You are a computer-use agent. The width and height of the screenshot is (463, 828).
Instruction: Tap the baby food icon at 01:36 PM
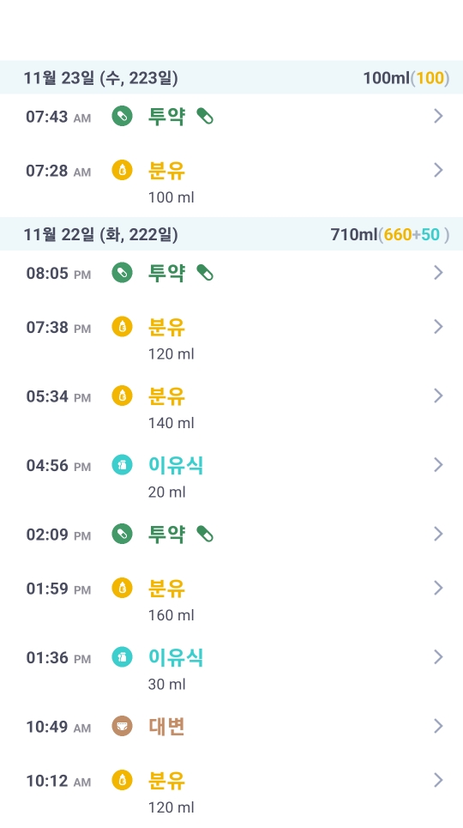coord(122,657)
